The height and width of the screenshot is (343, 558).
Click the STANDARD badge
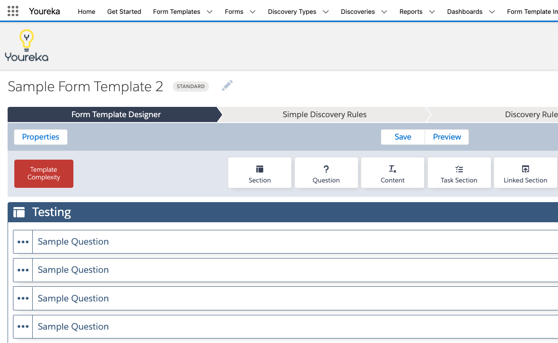(x=191, y=86)
